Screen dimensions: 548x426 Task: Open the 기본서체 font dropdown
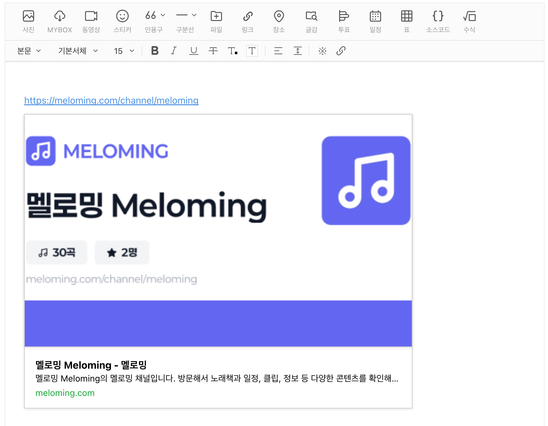click(x=78, y=51)
